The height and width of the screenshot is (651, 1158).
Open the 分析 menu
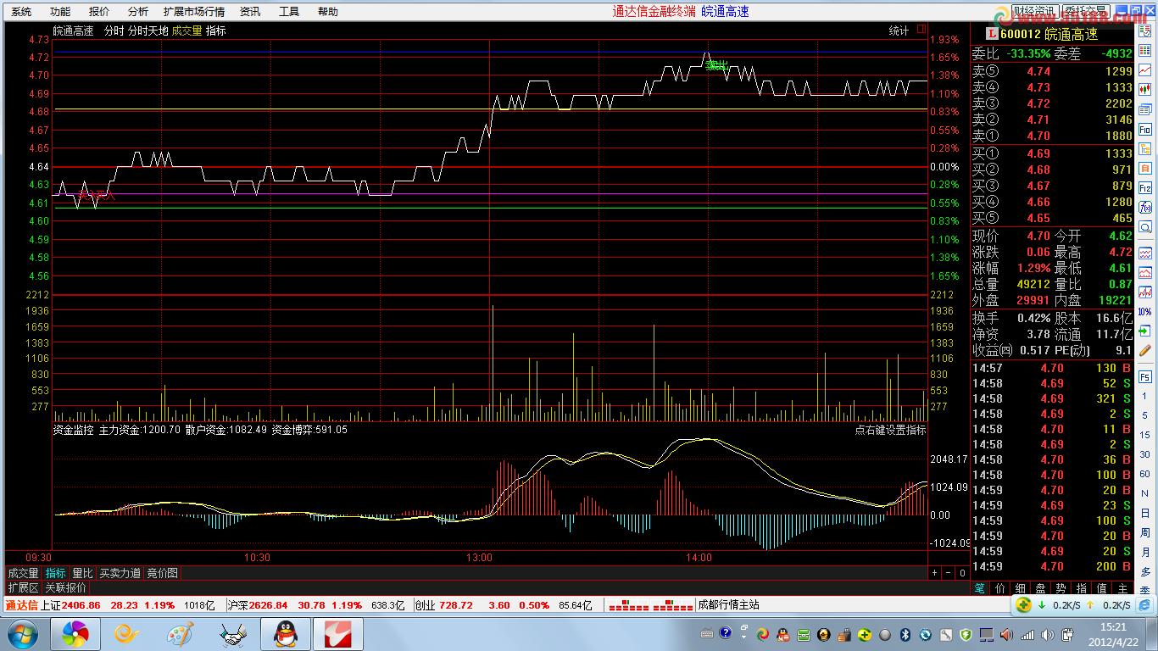(137, 12)
